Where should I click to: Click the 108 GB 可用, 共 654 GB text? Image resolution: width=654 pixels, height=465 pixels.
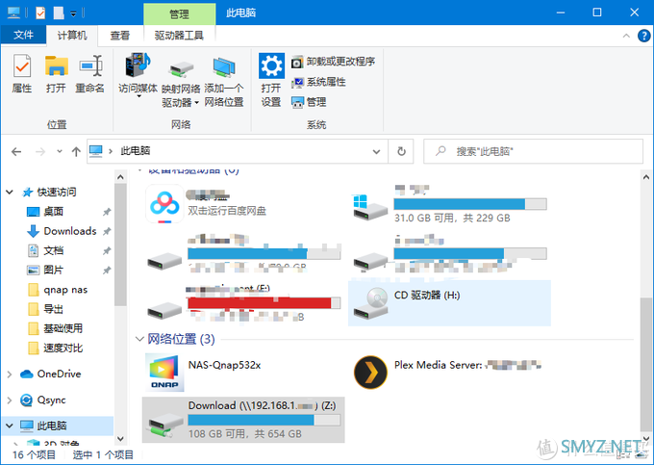point(245,434)
